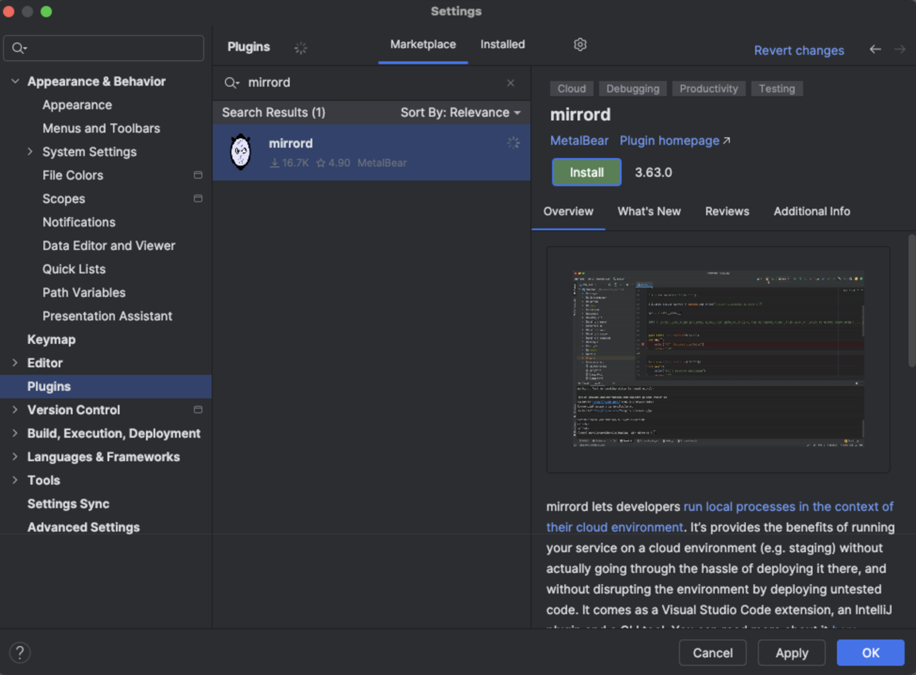Expand the Editor tree node
Viewport: 916px width, 675px height.
(x=15, y=363)
